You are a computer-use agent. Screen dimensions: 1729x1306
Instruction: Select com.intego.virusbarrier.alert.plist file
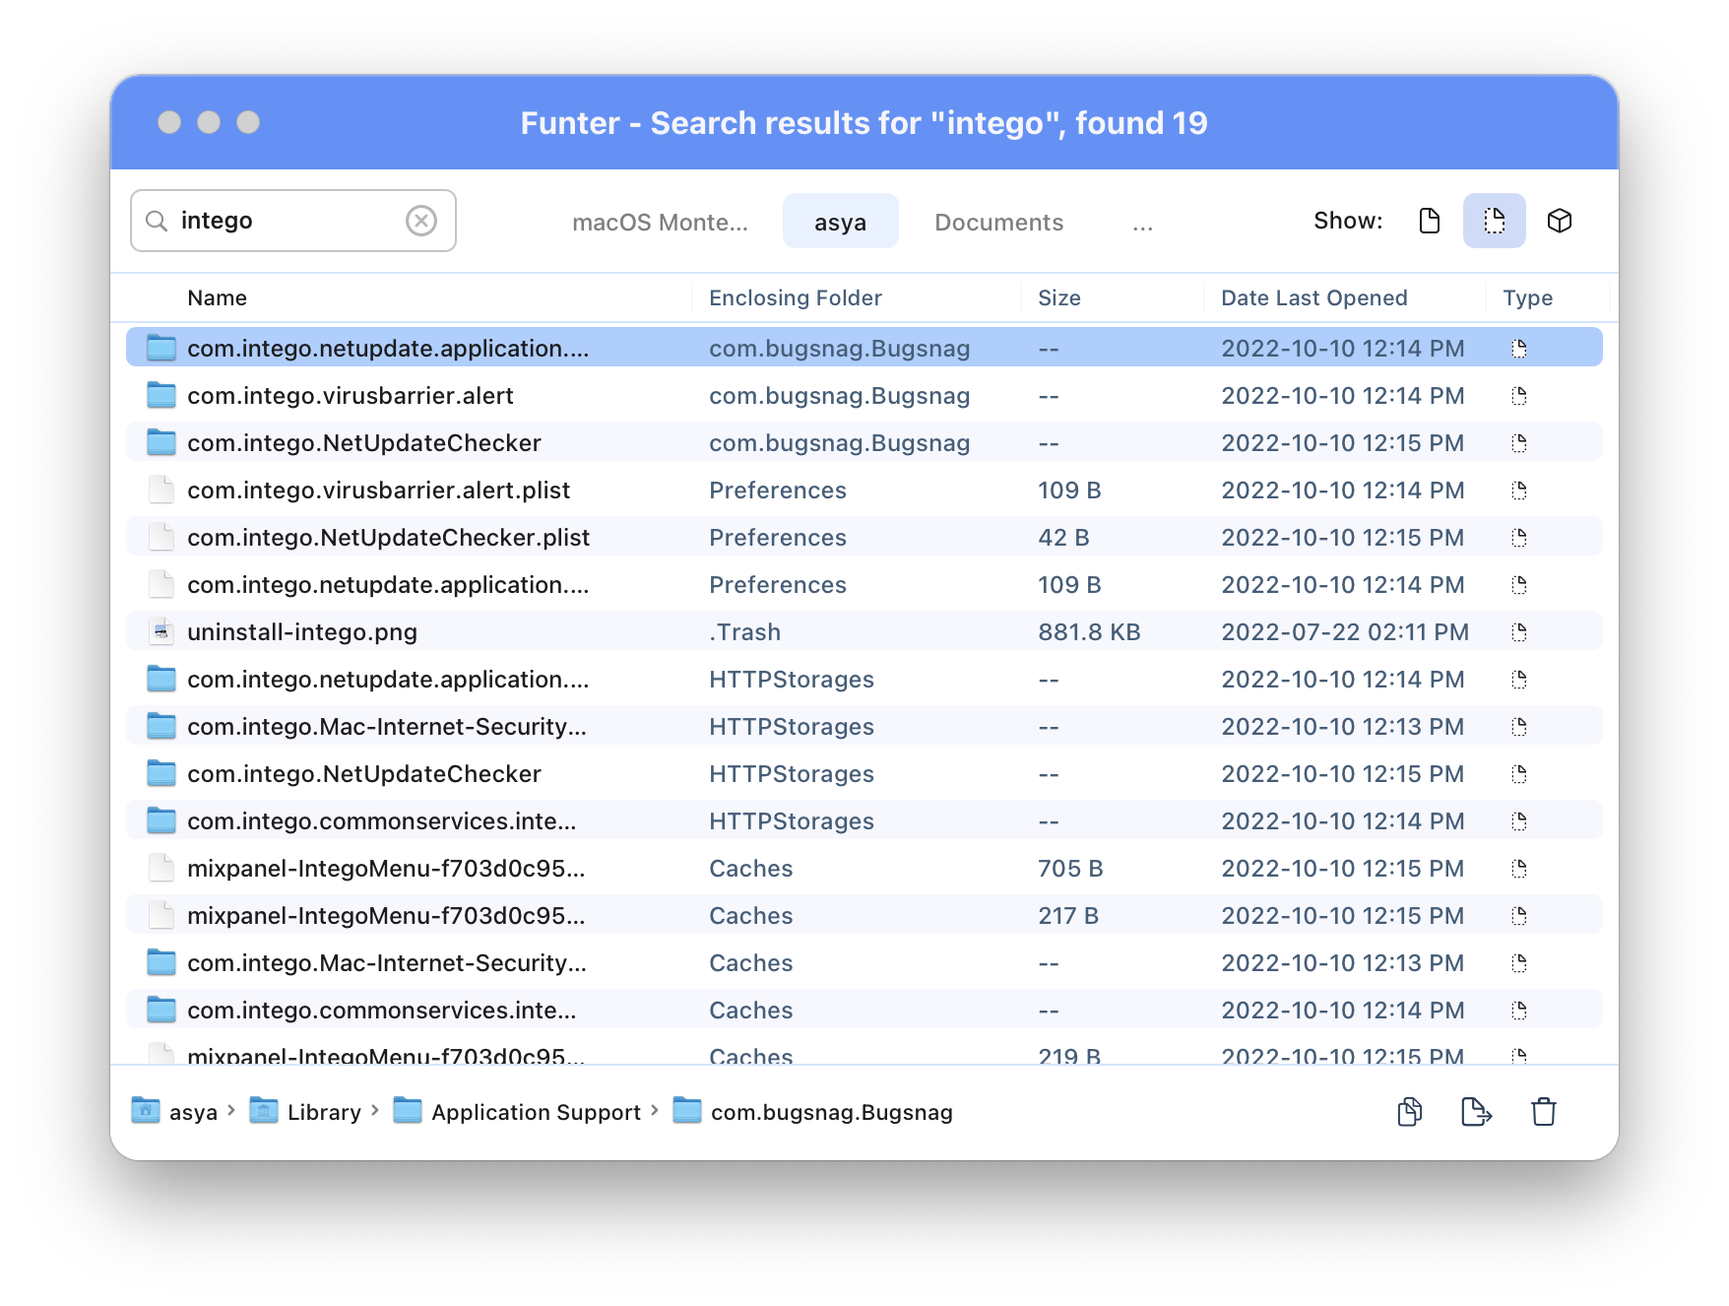click(864, 490)
